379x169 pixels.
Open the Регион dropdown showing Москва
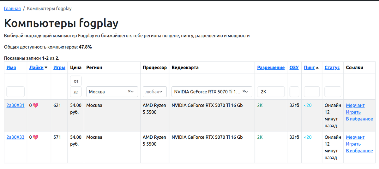coord(112,92)
